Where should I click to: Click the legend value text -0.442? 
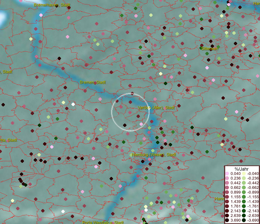point(253,183)
